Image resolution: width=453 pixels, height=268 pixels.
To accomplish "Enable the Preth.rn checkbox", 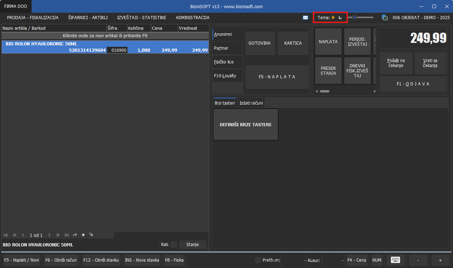I will pos(258,260).
